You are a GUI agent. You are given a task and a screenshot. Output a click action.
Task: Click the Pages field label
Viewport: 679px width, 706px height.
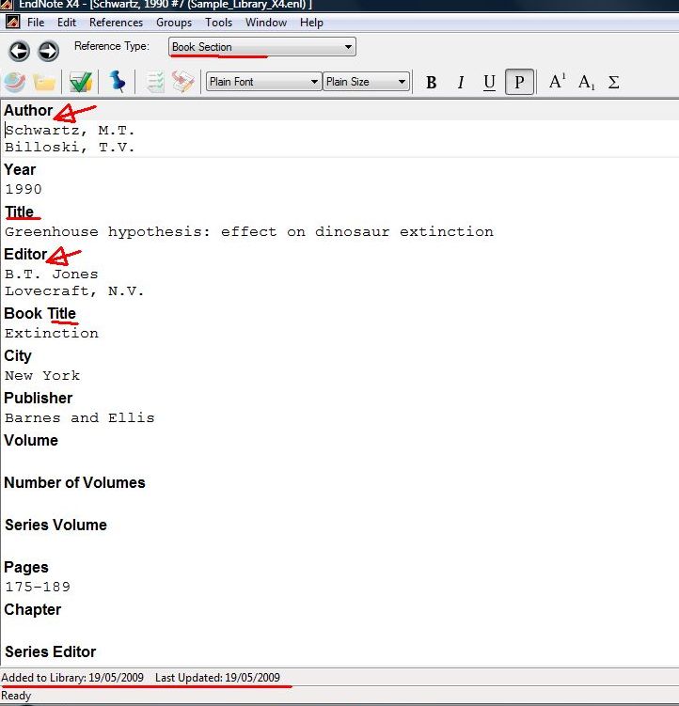[x=26, y=567]
